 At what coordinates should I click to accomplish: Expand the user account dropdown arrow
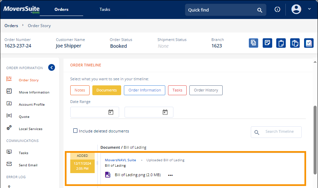click(x=309, y=9)
